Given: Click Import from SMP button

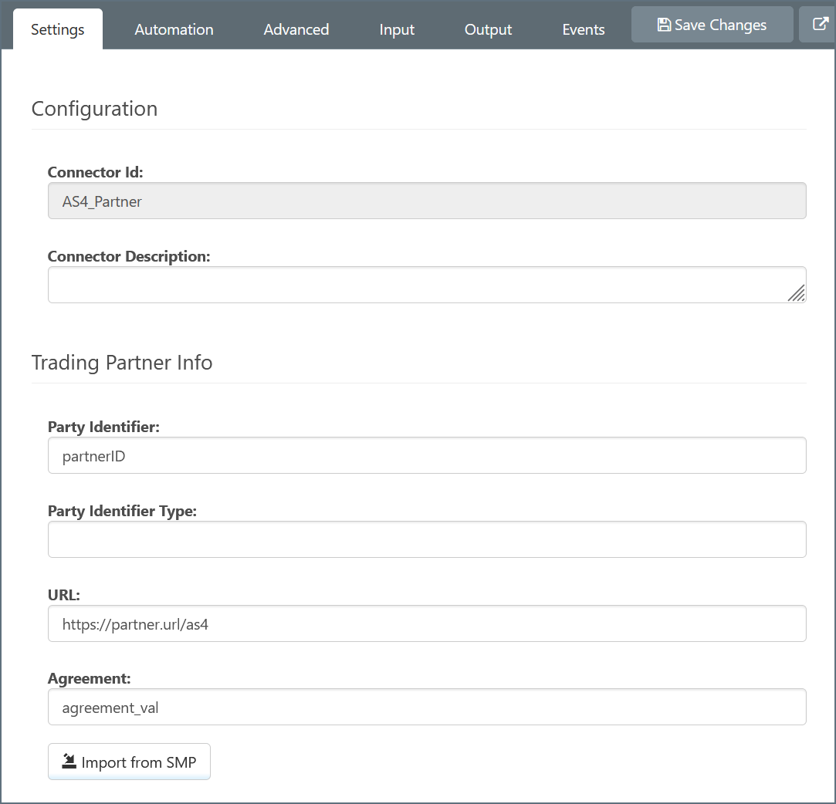Looking at the screenshot, I should [x=129, y=762].
